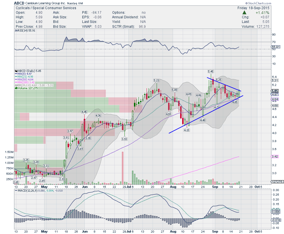Viewport: 284px width, 234px height.
Task: Click the pink 3.42 right-axis tag
Action: tap(275, 157)
